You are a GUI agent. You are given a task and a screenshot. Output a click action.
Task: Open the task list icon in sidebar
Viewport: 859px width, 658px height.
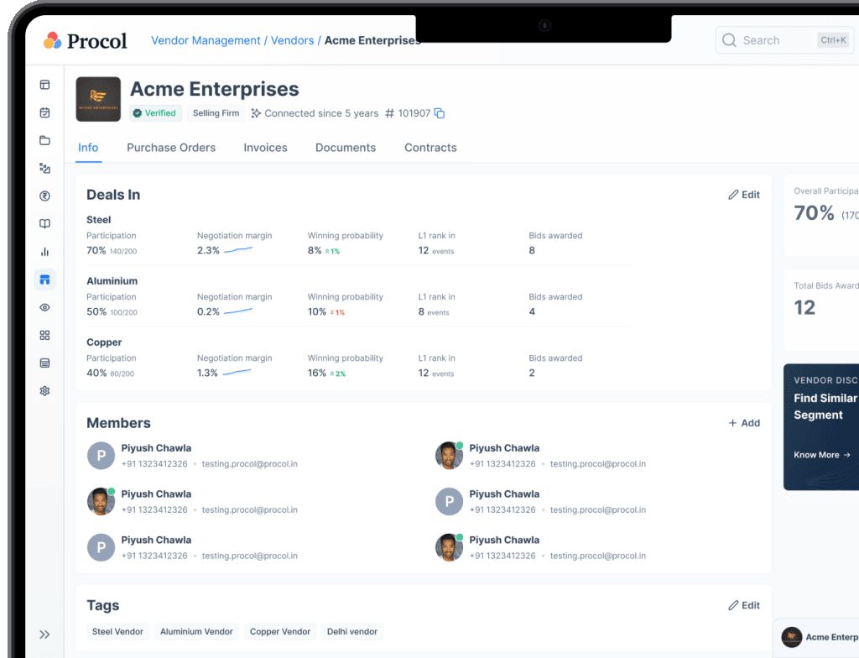click(x=45, y=169)
